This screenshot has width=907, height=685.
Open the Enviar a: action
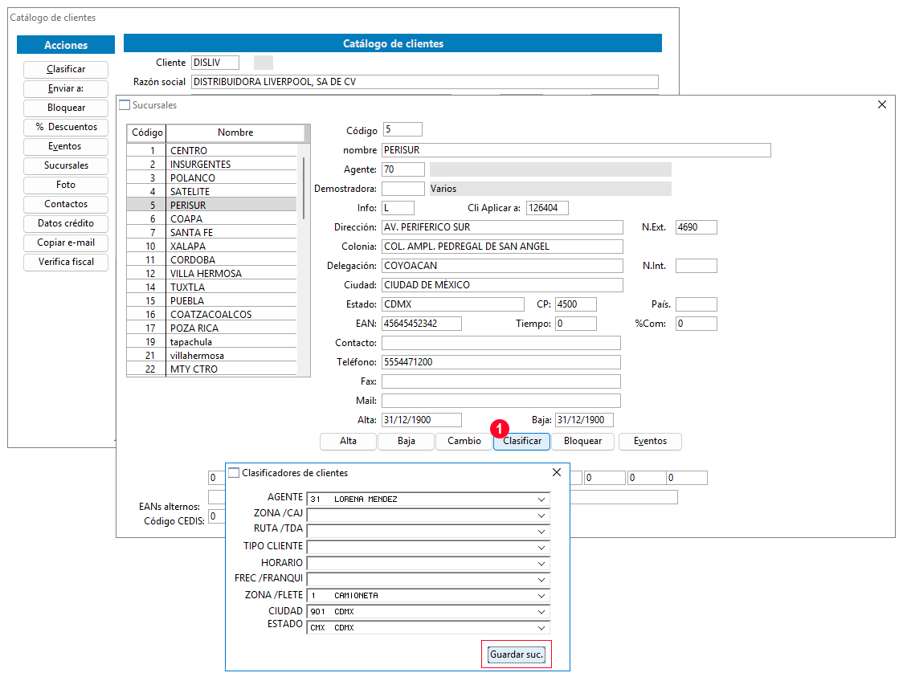[66, 88]
